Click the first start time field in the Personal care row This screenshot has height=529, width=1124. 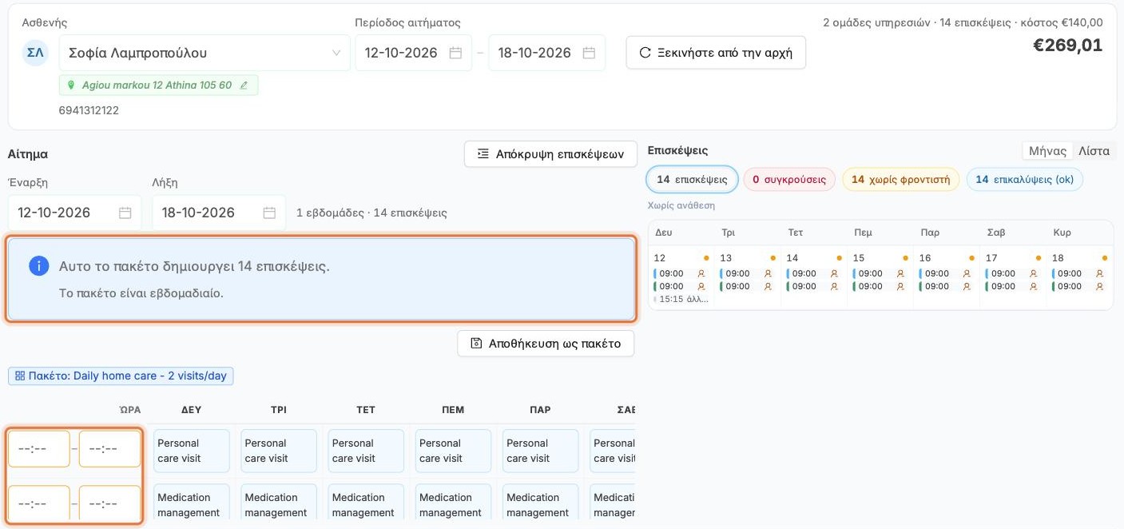39,449
